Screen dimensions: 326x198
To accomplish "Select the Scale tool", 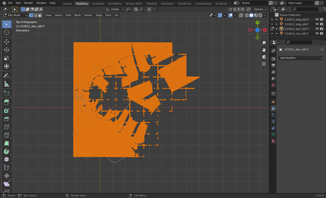I will (x=7, y=58).
